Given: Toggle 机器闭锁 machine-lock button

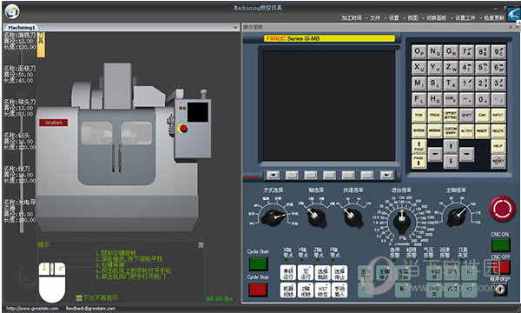Looking at the screenshot, I should coord(288,290).
